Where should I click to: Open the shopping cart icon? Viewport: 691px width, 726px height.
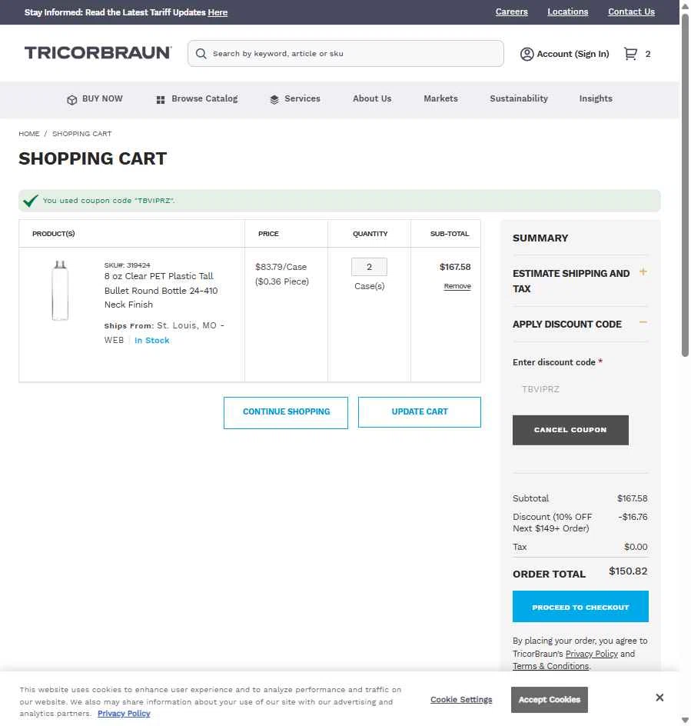tap(630, 54)
